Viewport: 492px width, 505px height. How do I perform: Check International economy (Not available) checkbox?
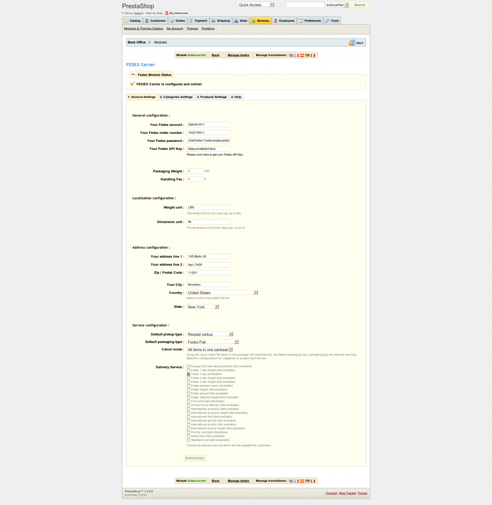click(189, 409)
